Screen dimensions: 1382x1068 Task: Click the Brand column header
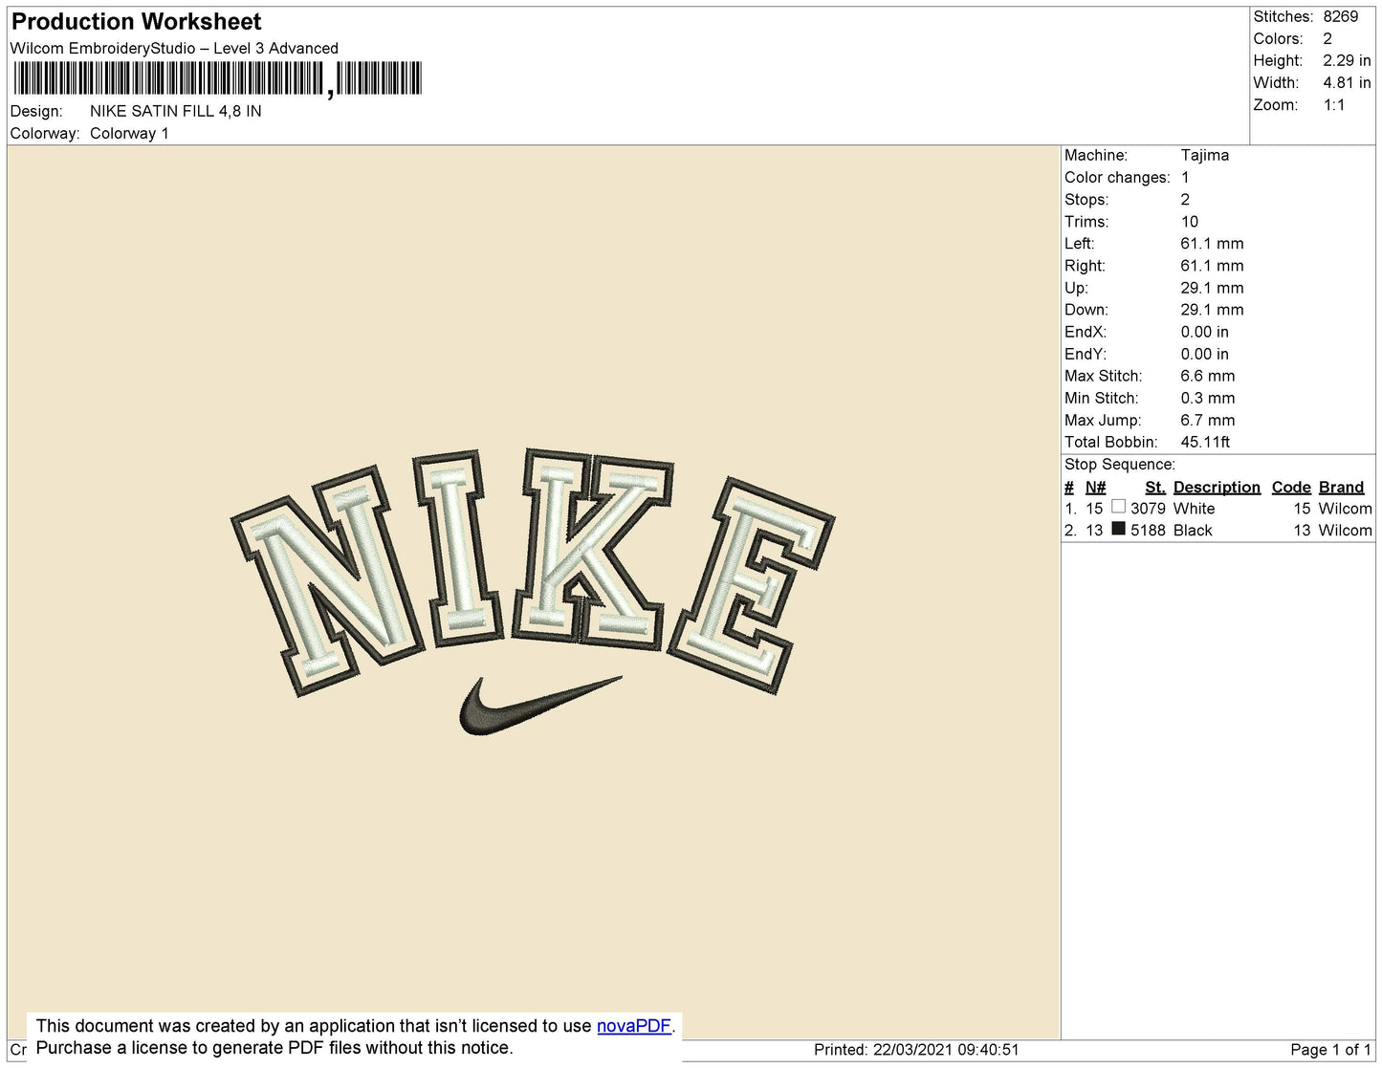coord(1341,487)
